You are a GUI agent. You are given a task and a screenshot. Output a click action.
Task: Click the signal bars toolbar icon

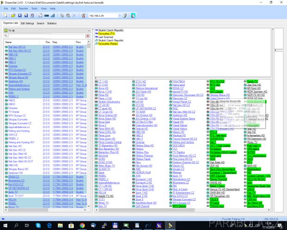[x=53, y=16]
